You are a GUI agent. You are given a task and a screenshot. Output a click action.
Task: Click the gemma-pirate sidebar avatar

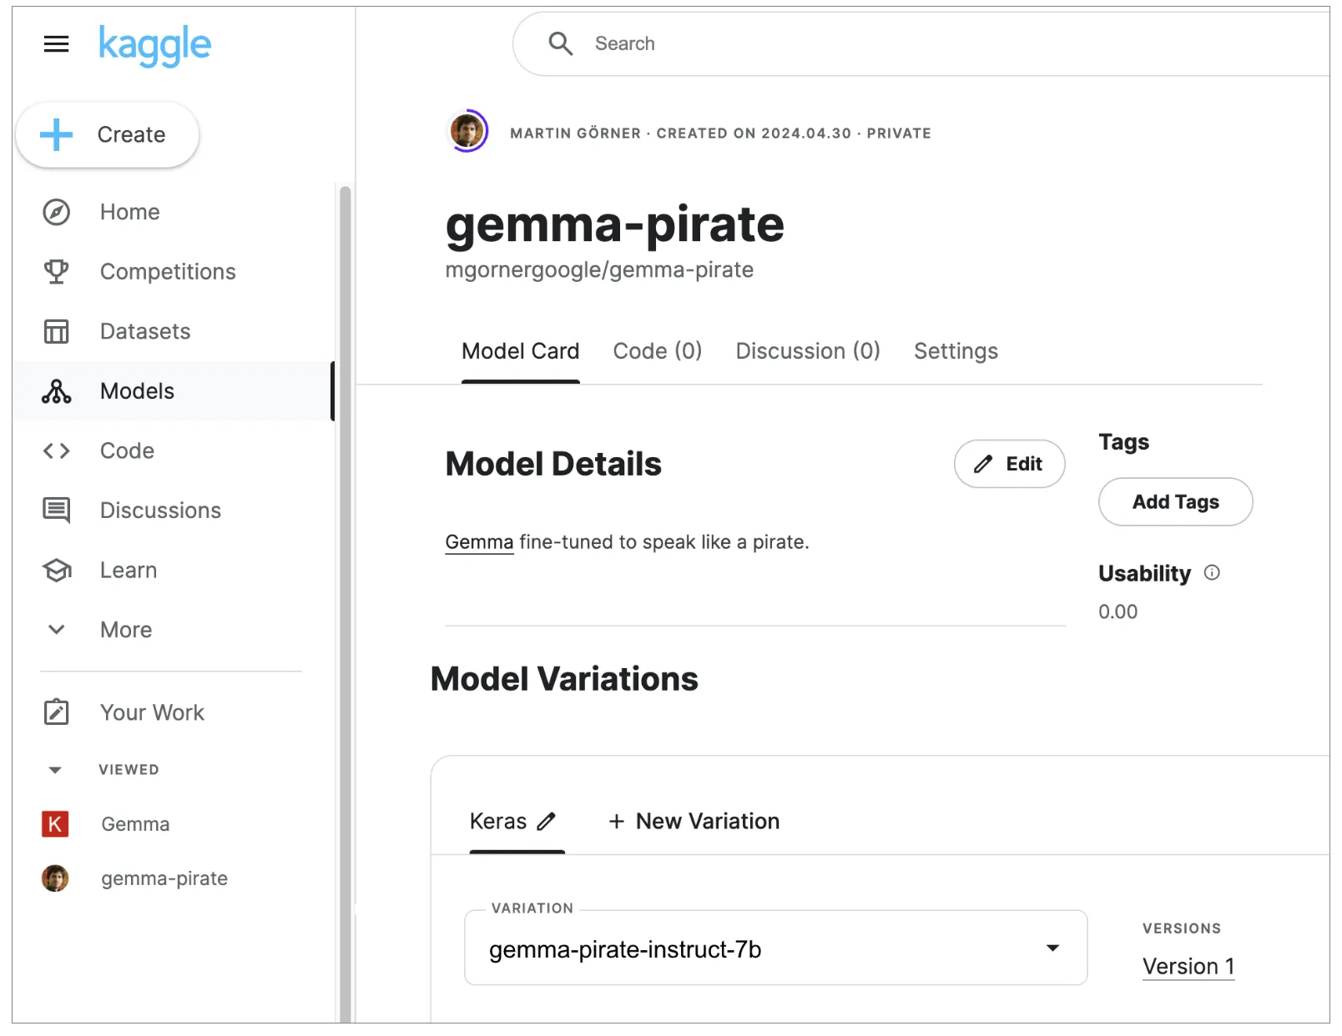tap(55, 878)
